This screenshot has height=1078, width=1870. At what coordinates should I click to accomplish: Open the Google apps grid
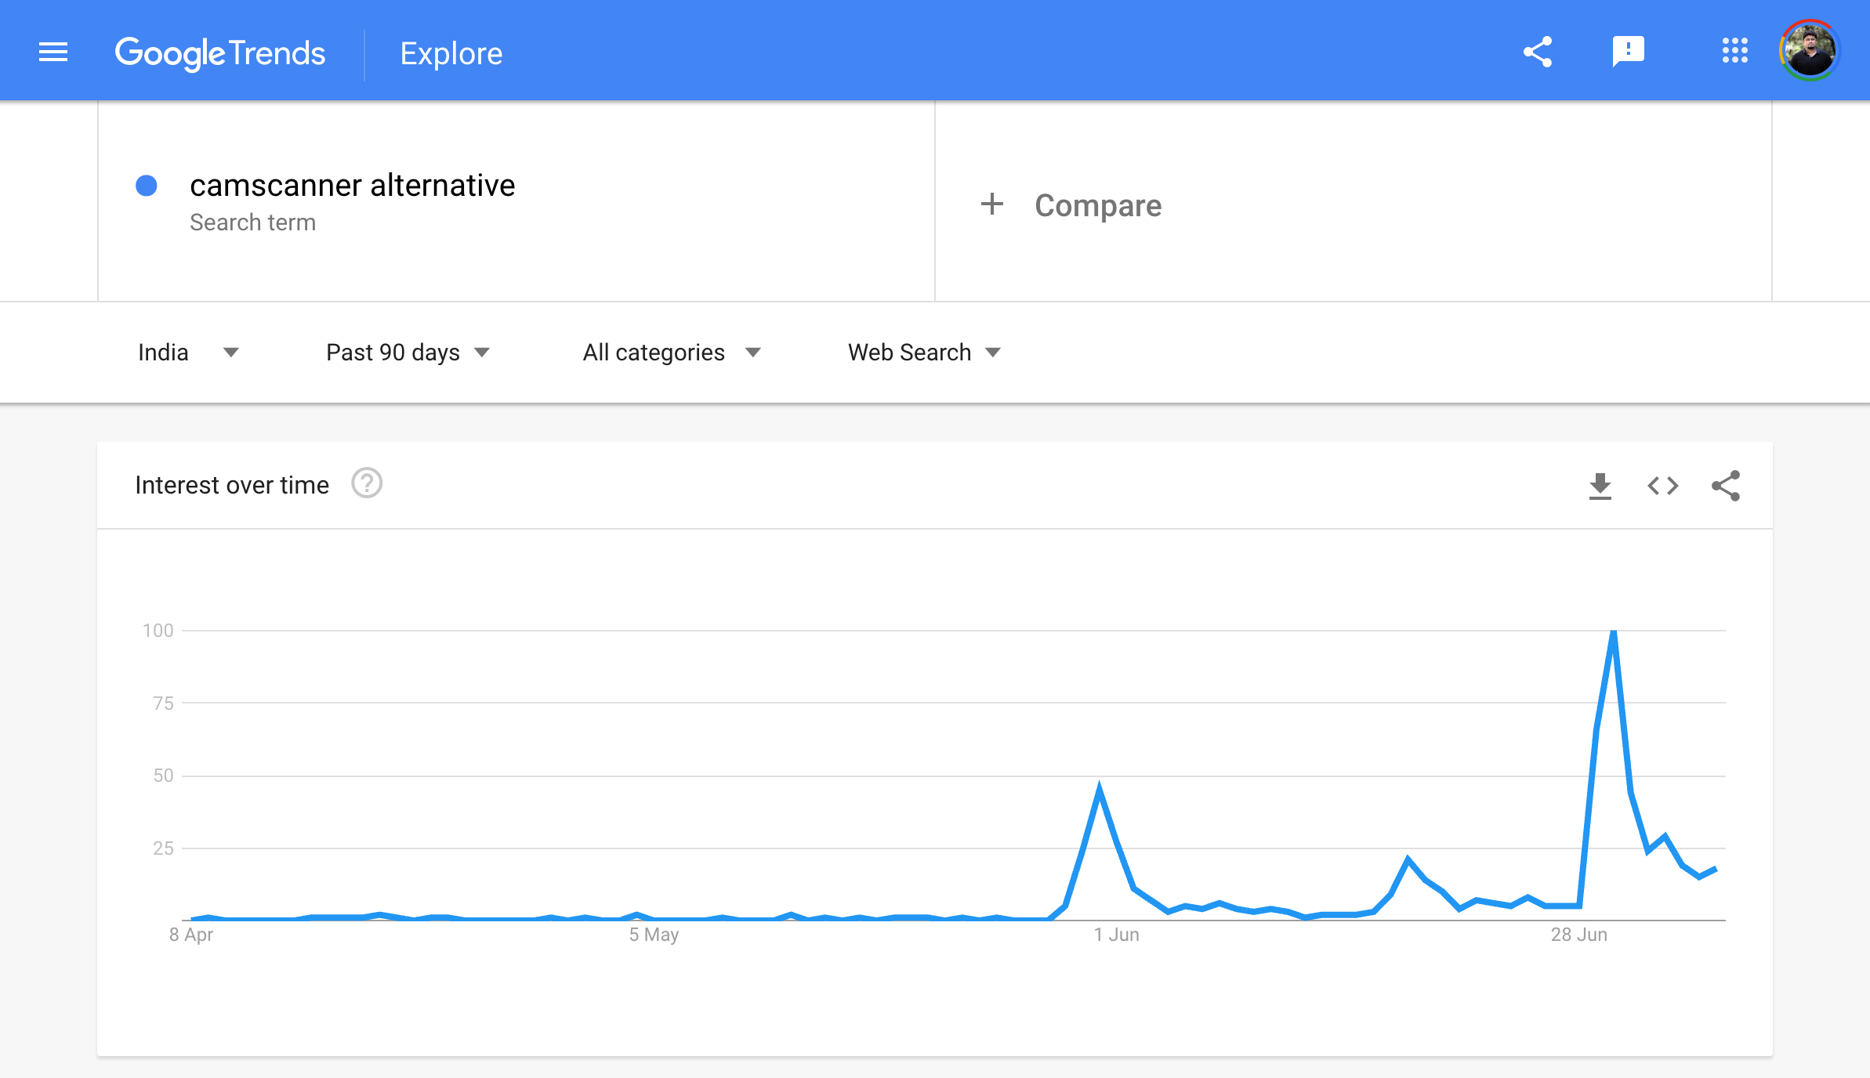pos(1734,51)
